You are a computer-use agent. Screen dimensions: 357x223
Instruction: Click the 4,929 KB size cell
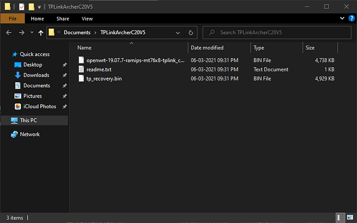click(324, 79)
